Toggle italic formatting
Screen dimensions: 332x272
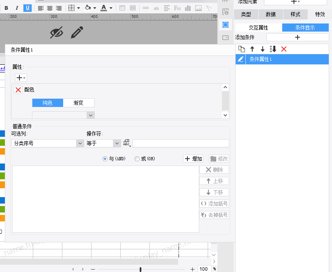[17, 8]
